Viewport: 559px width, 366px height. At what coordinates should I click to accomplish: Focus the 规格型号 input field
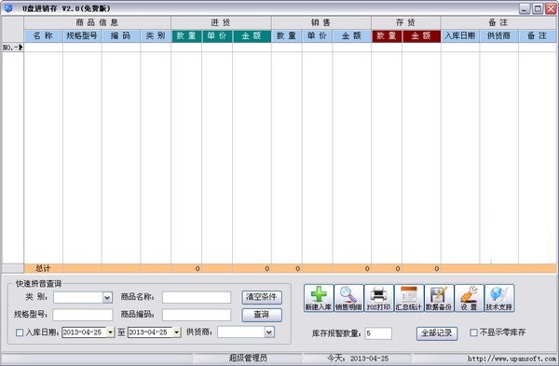pos(83,315)
